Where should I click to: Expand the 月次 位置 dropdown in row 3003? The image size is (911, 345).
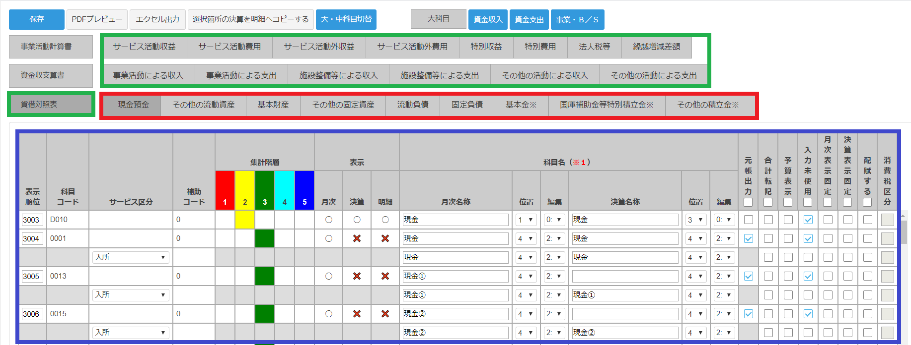tap(526, 220)
